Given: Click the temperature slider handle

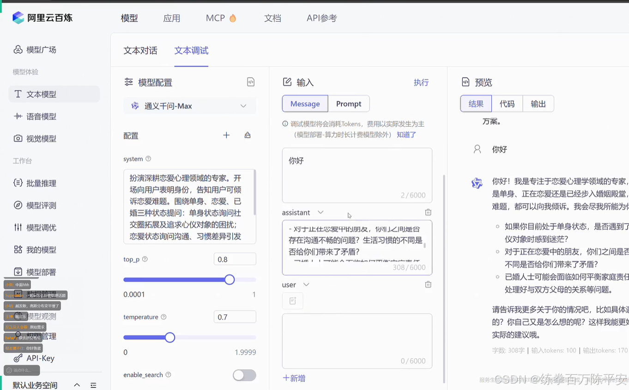Looking at the screenshot, I should (170, 337).
